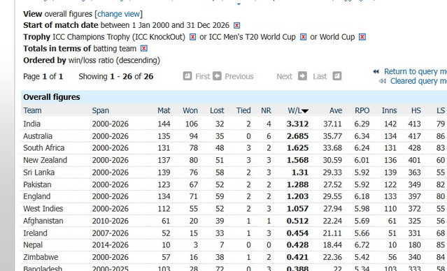
Task: Sort table by Lost column
Action: pos(217,110)
